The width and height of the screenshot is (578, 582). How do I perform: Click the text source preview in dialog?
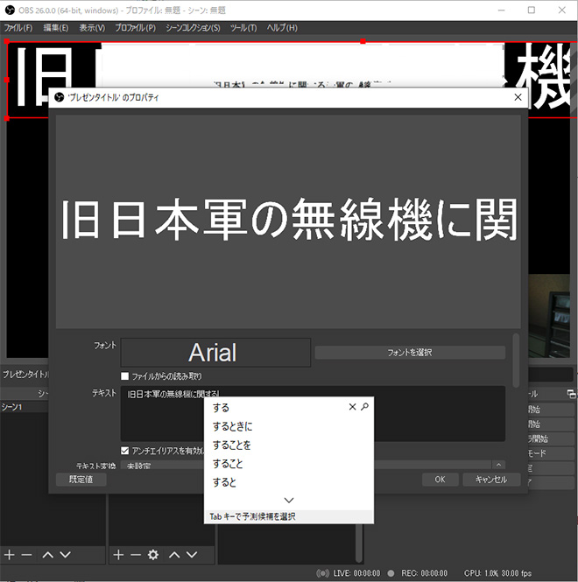tap(288, 221)
